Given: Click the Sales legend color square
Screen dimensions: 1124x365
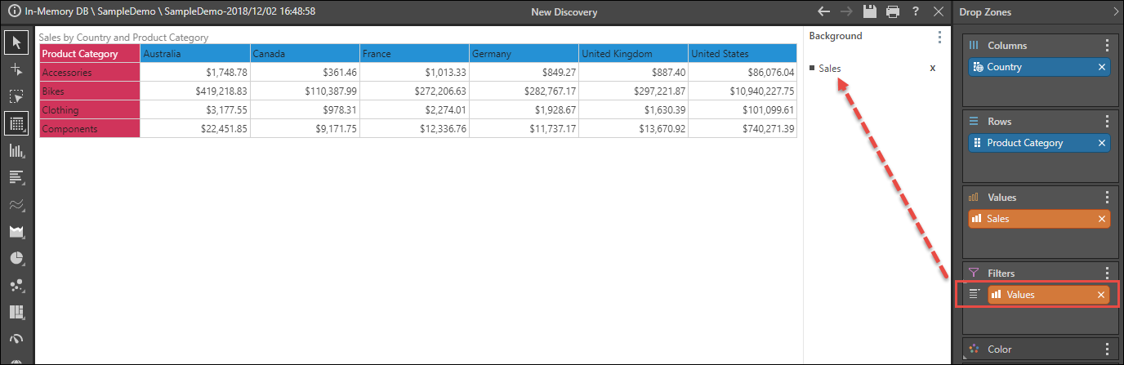Looking at the screenshot, I should (813, 69).
